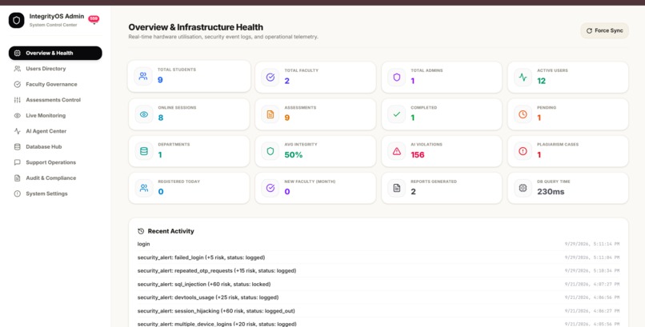This screenshot has width=645, height=327.
Task: Click the Active Users value 12
Action: 541,81
